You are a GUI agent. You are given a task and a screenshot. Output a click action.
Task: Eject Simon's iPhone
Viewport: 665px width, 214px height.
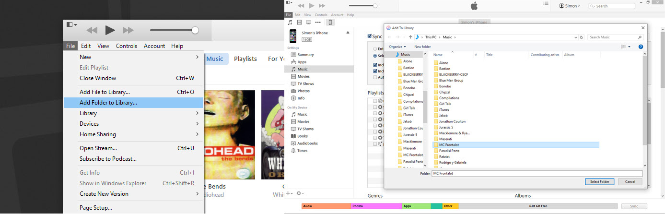coord(348,33)
